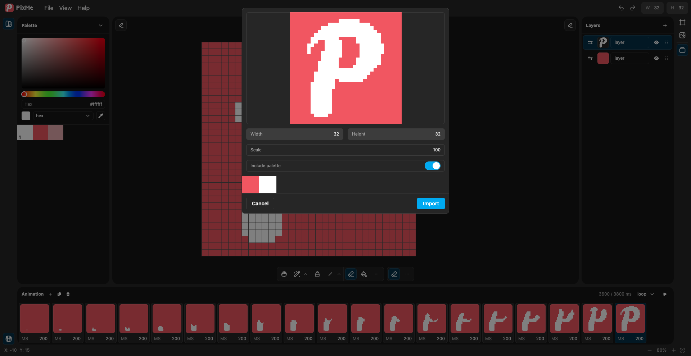The image size is (691, 356).
Task: Toggle the animation panel icon at bottom-left
Action: point(9,339)
